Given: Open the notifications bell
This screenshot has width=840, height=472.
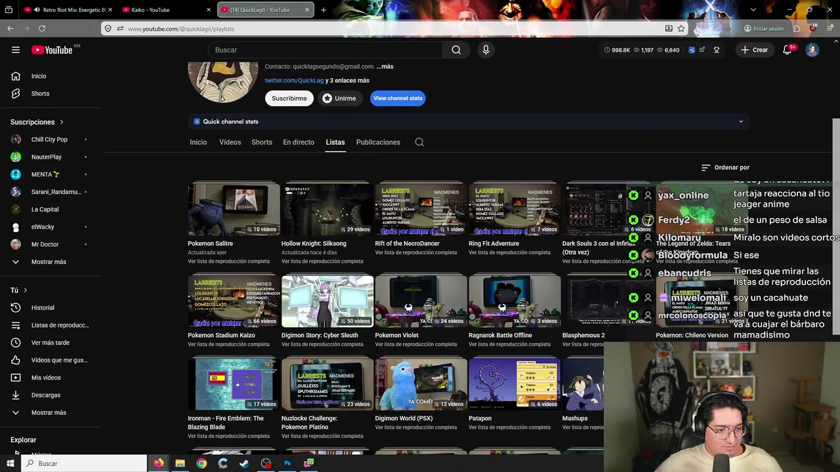Looking at the screenshot, I should pyautogui.click(x=787, y=50).
